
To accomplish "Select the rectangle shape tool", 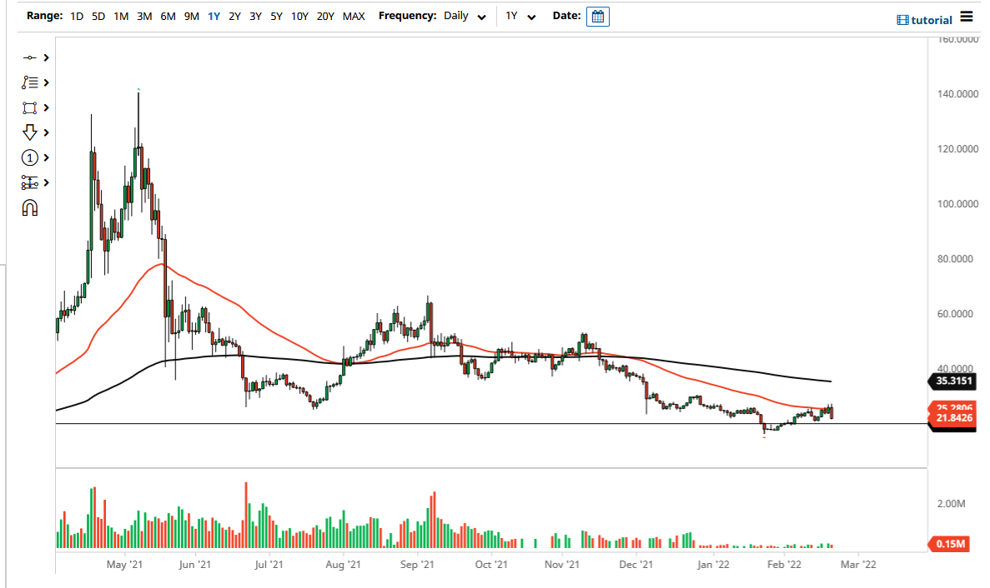I will point(30,107).
